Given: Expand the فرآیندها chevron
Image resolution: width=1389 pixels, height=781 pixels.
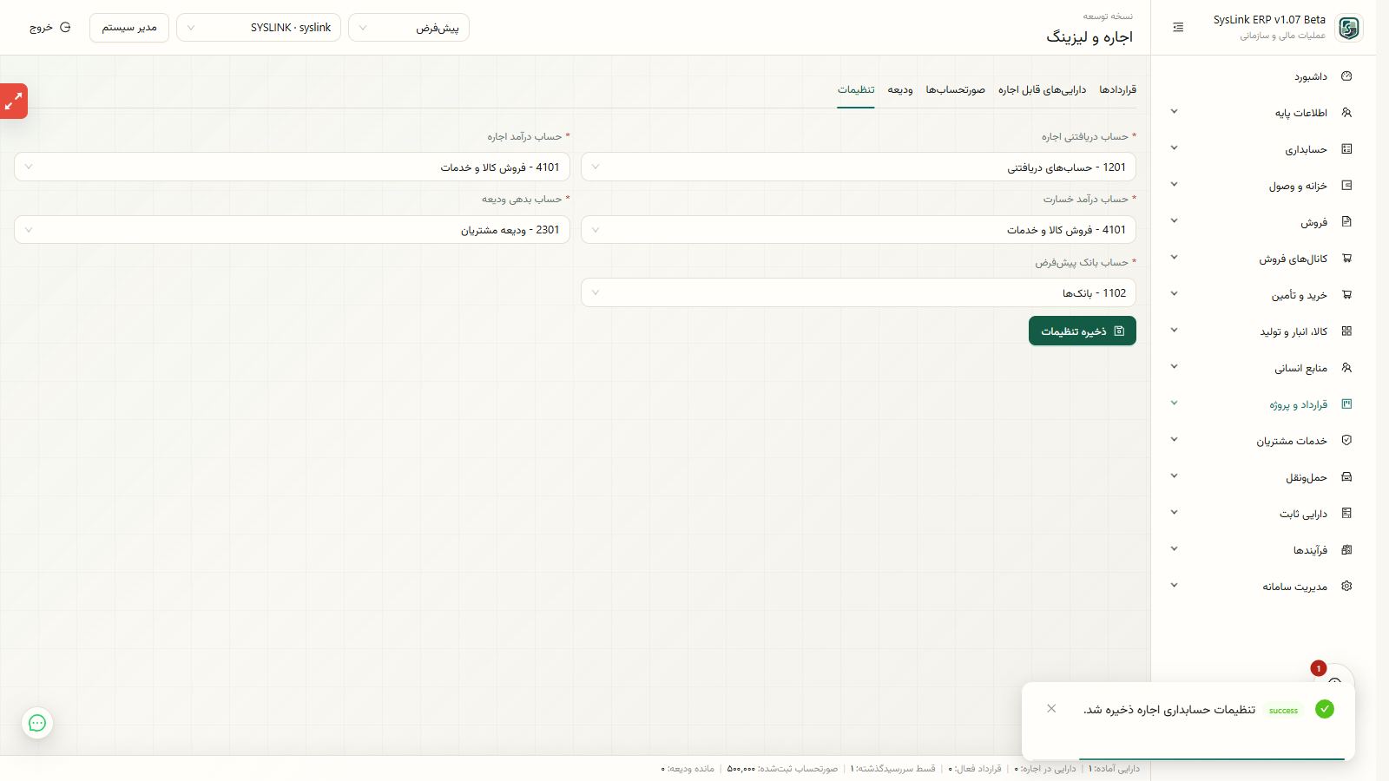Looking at the screenshot, I should click(x=1174, y=549).
